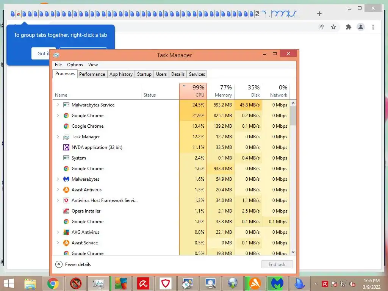388x291 pixels.
Task: Click the Status column header
Action: point(160,91)
